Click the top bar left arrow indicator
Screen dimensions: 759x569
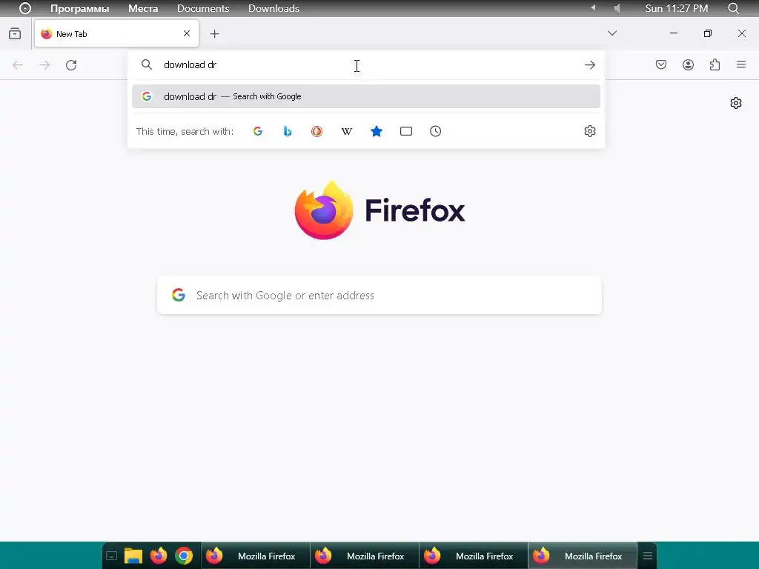[593, 7]
